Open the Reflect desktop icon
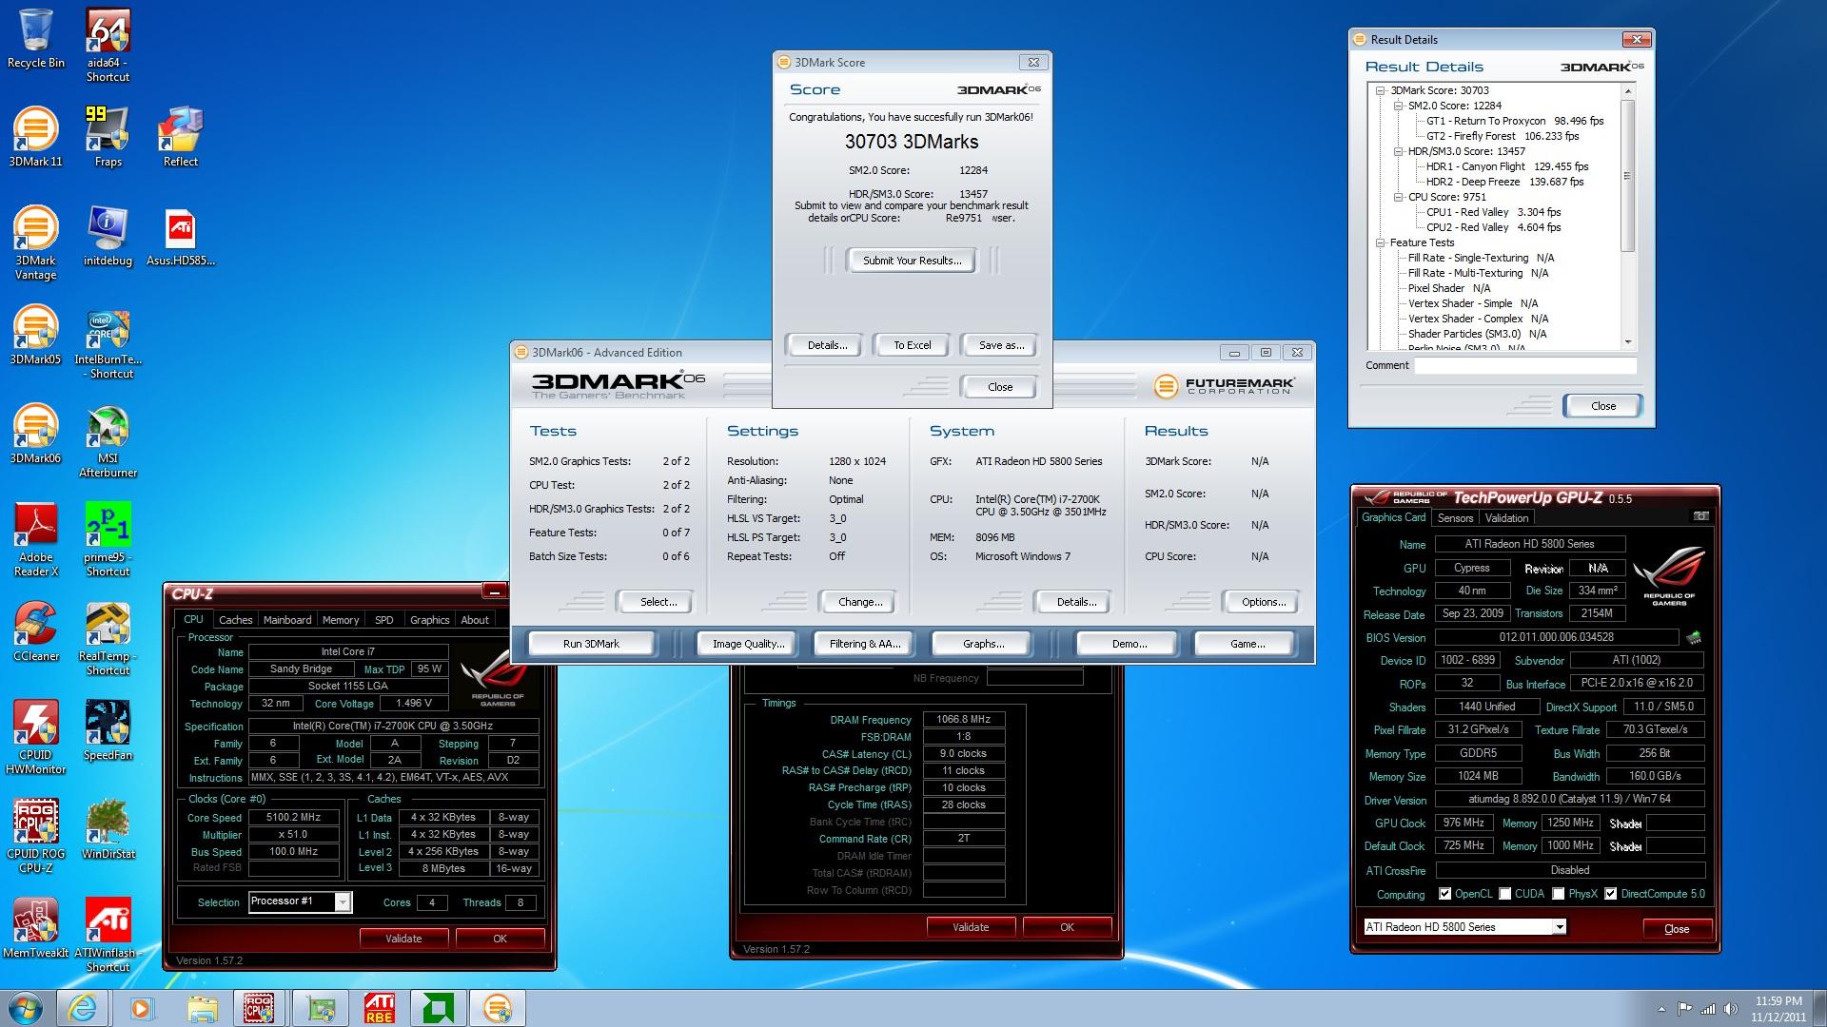This screenshot has height=1027, width=1827. [x=180, y=137]
